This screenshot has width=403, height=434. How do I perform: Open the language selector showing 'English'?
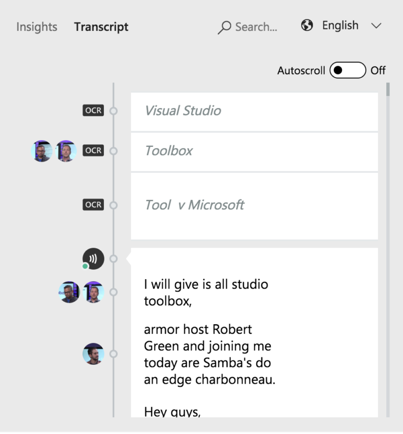coord(340,25)
